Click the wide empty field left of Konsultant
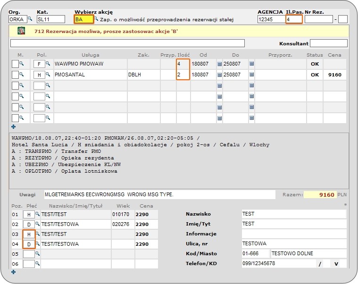 pos(127,43)
